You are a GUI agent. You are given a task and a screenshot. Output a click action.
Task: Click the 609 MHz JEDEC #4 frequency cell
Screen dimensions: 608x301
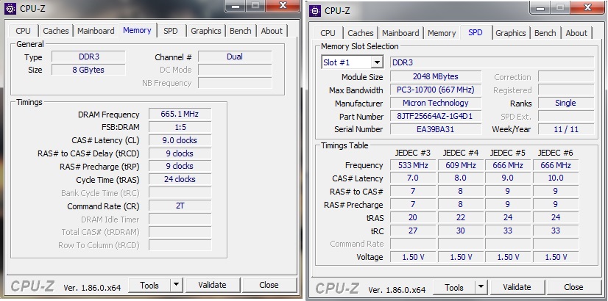pyautogui.click(x=461, y=165)
